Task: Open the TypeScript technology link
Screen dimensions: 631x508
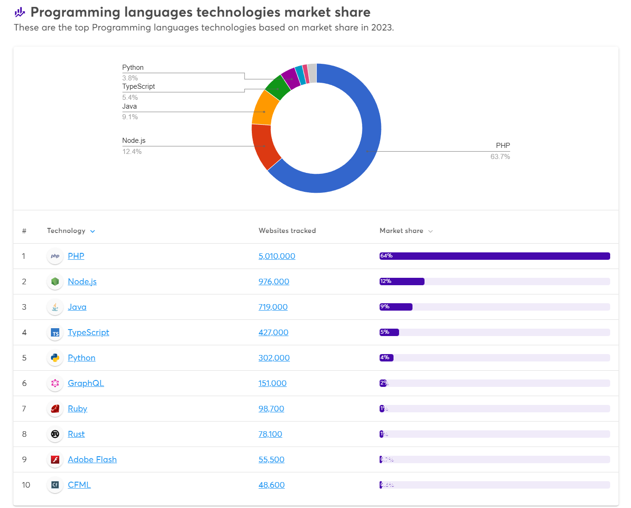Action: point(88,332)
